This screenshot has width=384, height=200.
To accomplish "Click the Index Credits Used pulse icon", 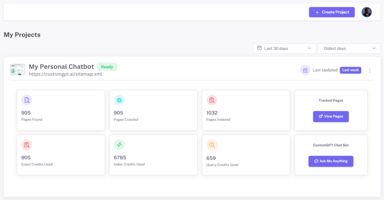I will [x=119, y=145].
